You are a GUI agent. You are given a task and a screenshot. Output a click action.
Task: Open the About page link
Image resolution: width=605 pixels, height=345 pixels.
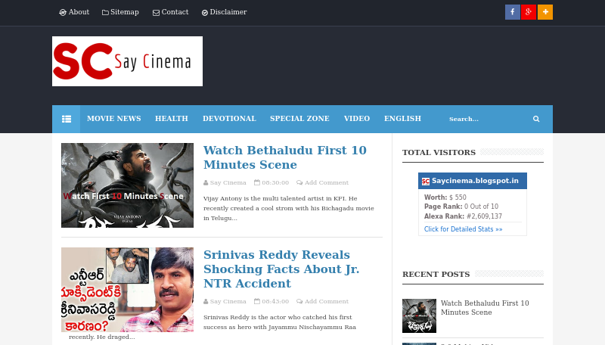pos(74,12)
